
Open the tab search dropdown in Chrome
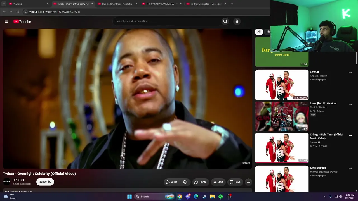pyautogui.click(x=4, y=4)
